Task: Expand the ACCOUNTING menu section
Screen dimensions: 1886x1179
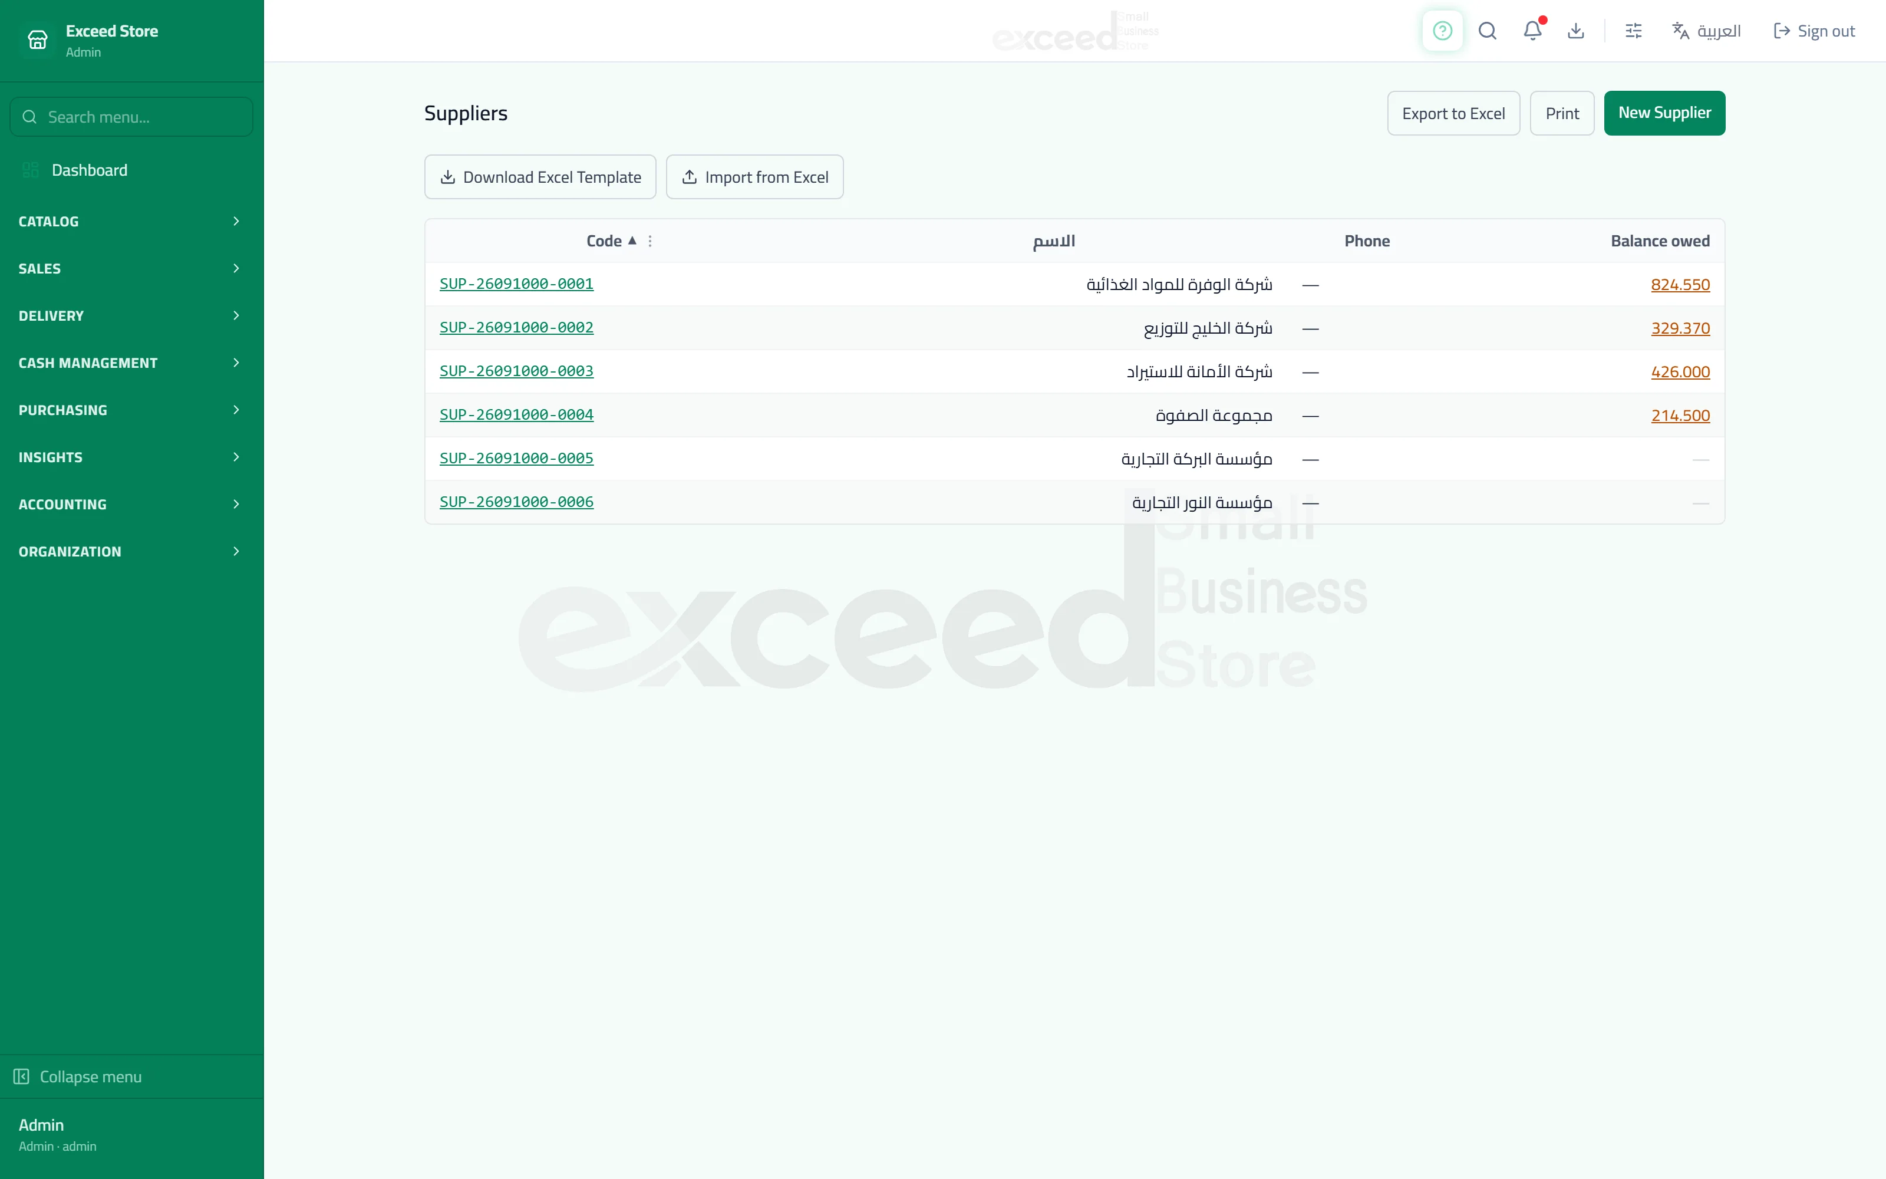Action: [131, 505]
